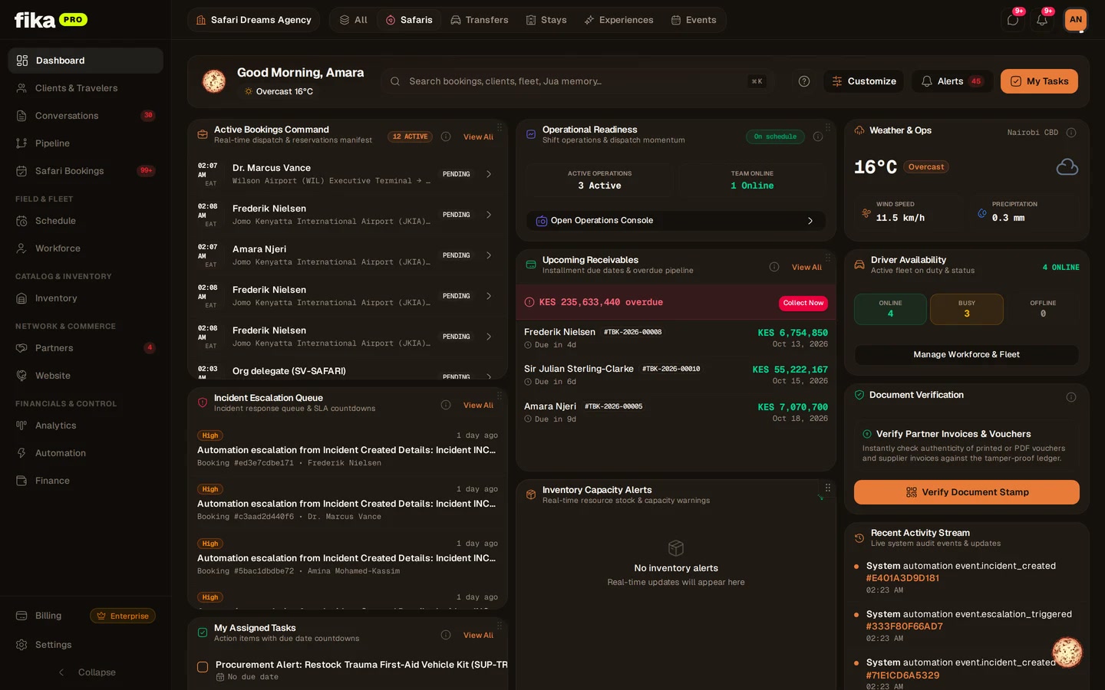Click View All in Upcoming Receivables

[806, 268]
